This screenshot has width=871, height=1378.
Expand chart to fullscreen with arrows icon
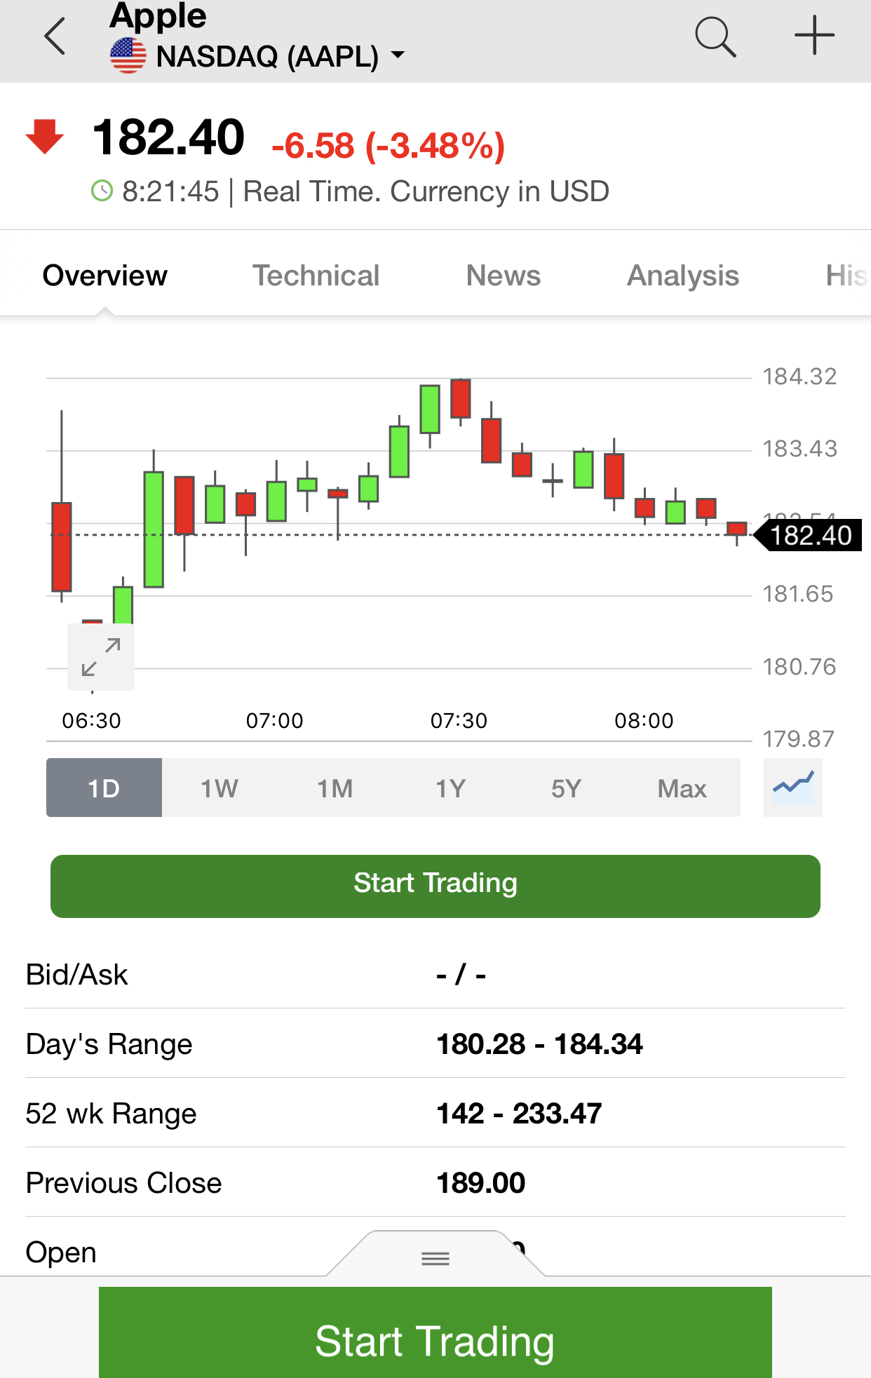point(101,657)
